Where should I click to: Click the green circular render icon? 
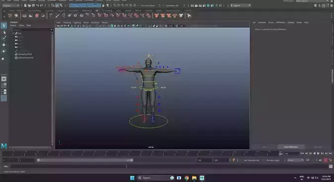[208, 5]
